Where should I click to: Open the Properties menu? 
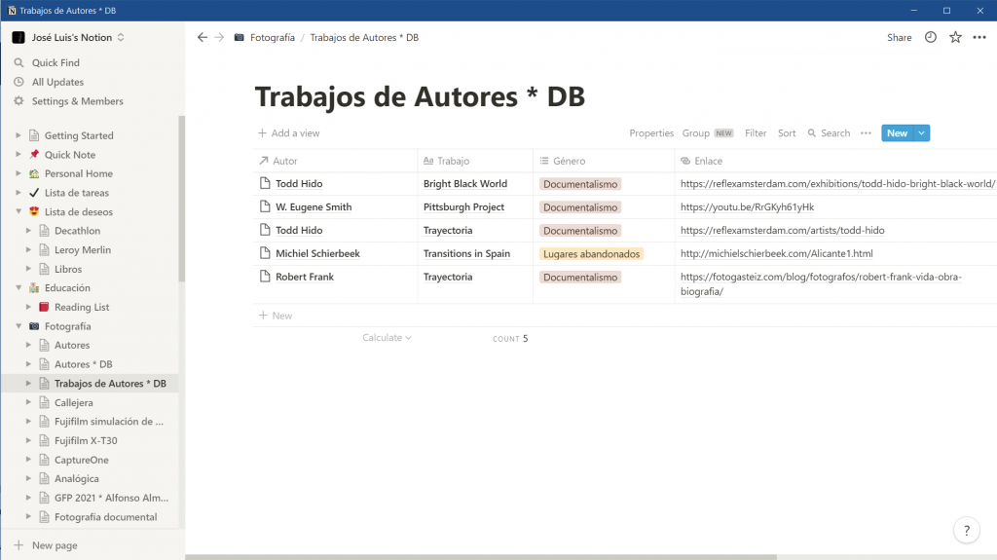coord(651,133)
